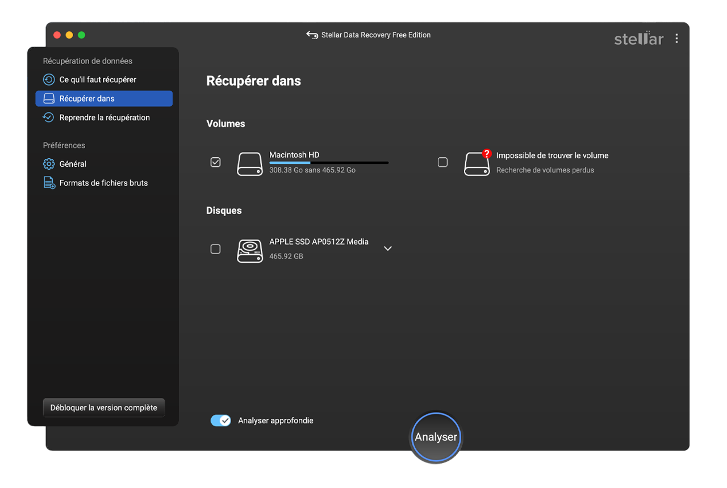Open Formats de fichiers bruts preferences
727x488 pixels.
[x=104, y=183]
